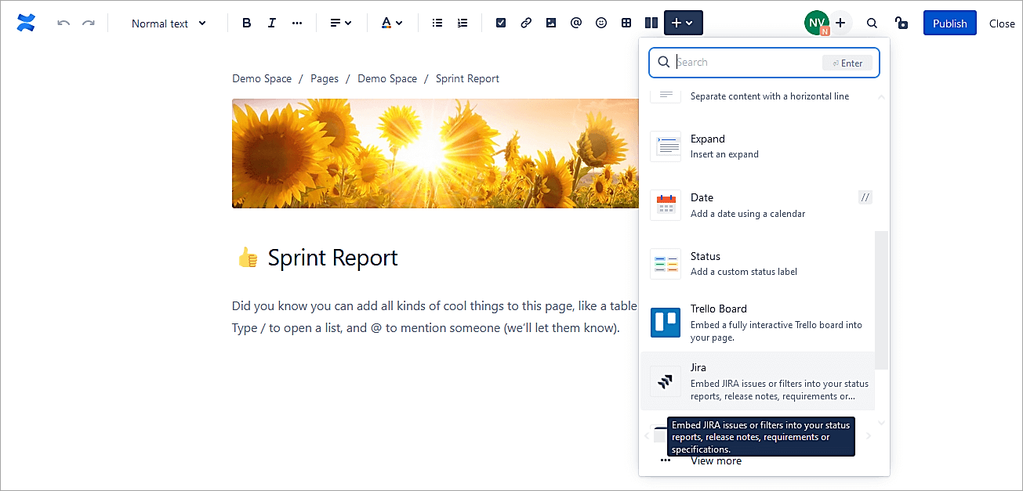Insert action item checkbox icon
Screen dimensions: 1023x491
[x=501, y=23]
